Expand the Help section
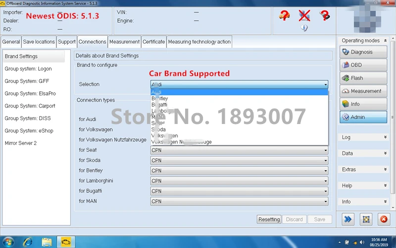396x248 pixels. [x=385, y=186]
